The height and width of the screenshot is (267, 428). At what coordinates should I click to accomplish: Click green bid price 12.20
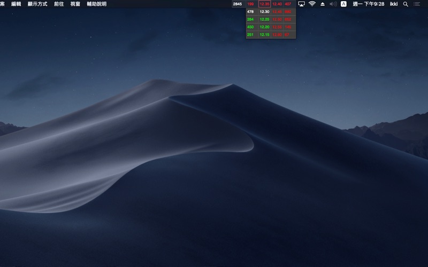click(264, 27)
